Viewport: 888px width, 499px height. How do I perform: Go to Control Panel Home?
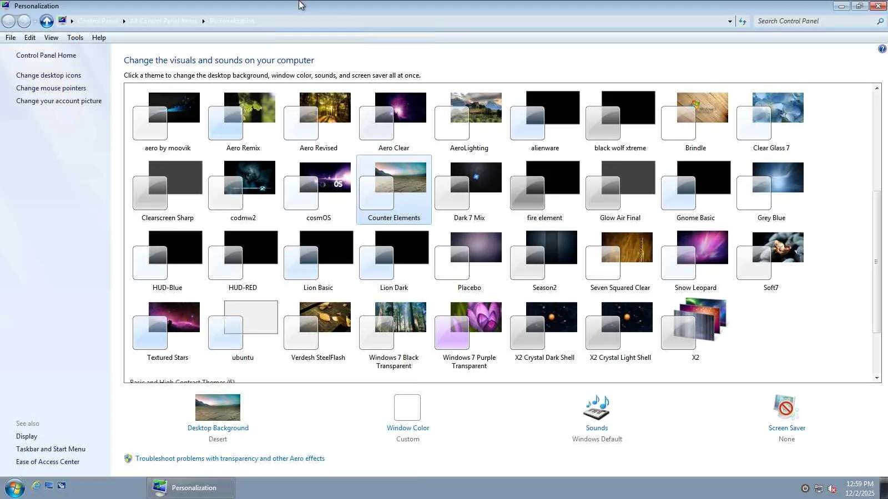point(46,55)
